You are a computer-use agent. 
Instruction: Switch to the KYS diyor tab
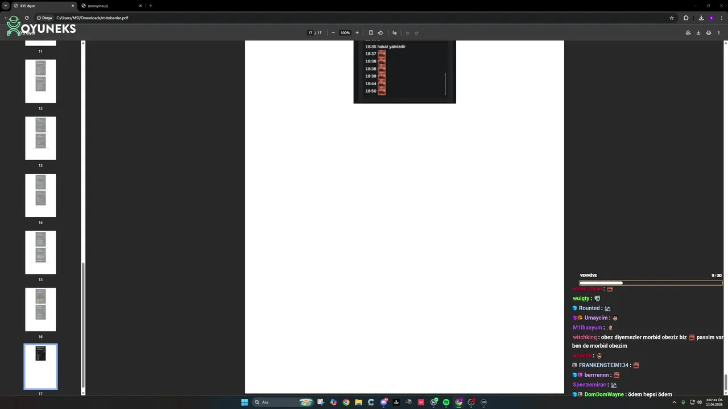(x=43, y=6)
